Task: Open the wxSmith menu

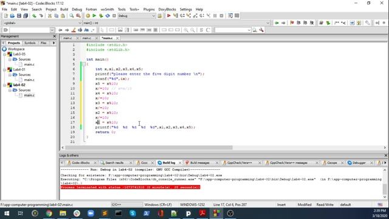Action: click(107, 10)
